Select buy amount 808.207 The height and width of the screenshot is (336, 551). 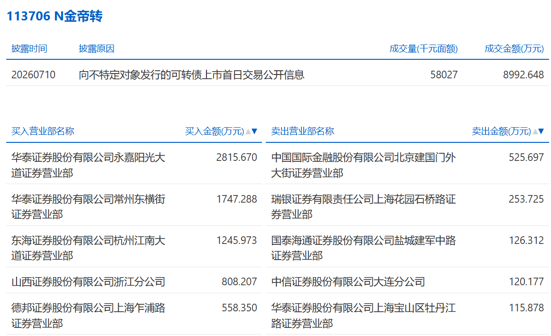point(239,281)
